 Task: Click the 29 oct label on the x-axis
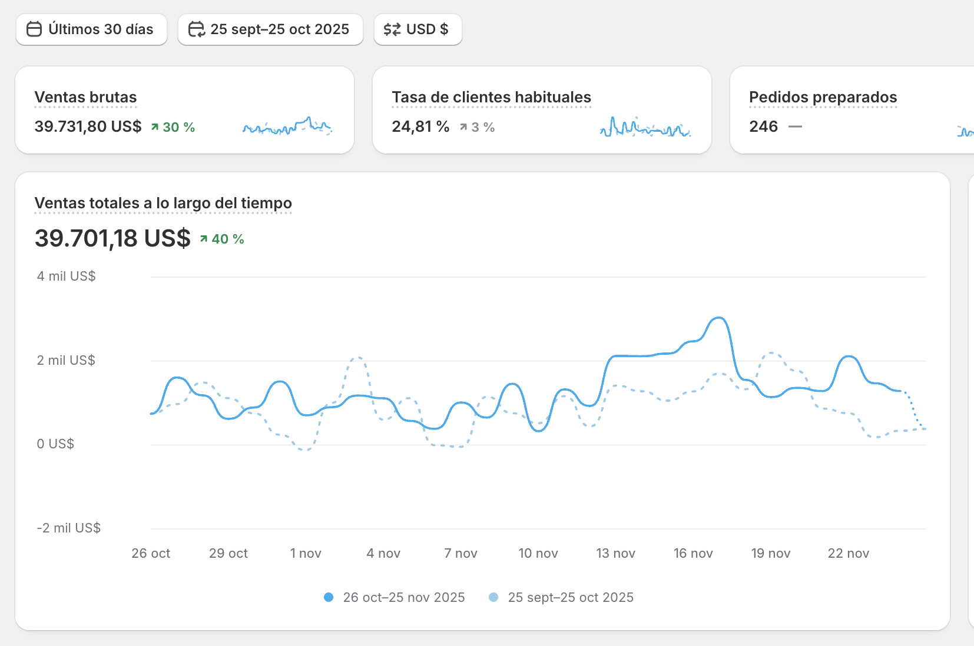click(x=228, y=553)
